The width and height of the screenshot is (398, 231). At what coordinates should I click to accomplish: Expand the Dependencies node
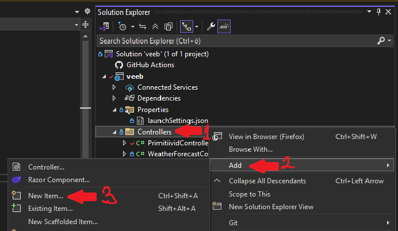pyautogui.click(x=114, y=98)
